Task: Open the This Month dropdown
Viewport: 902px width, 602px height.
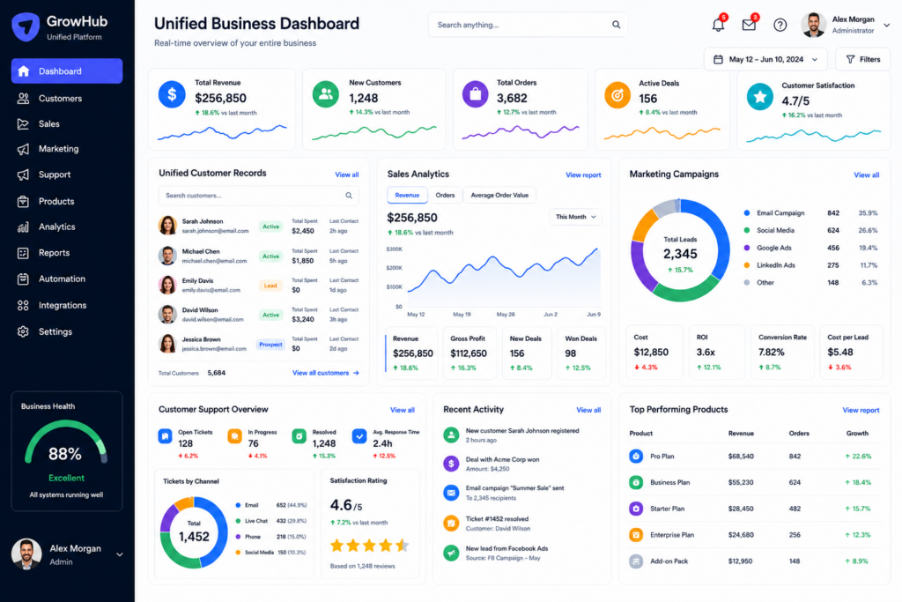Action: point(575,217)
